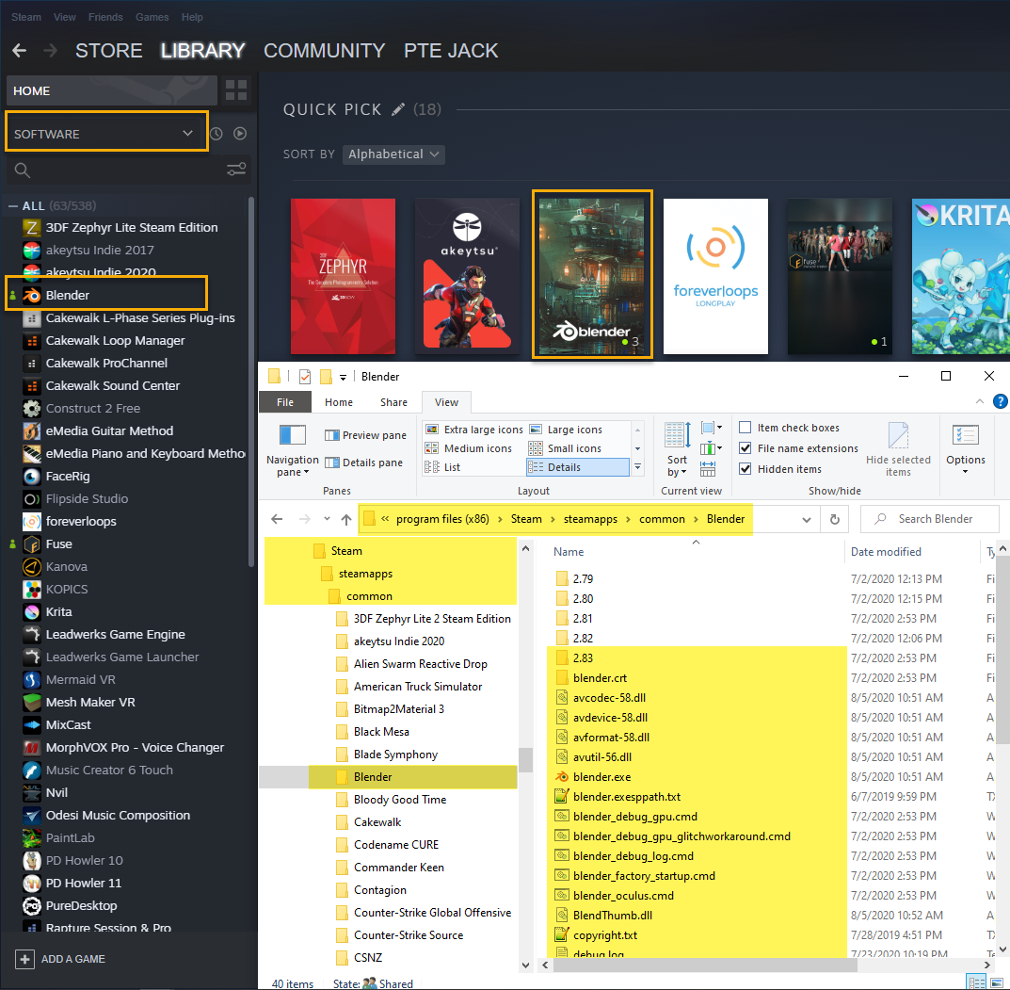1010x990 pixels.
Task: Uncheck Hidden items
Action: tap(745, 468)
